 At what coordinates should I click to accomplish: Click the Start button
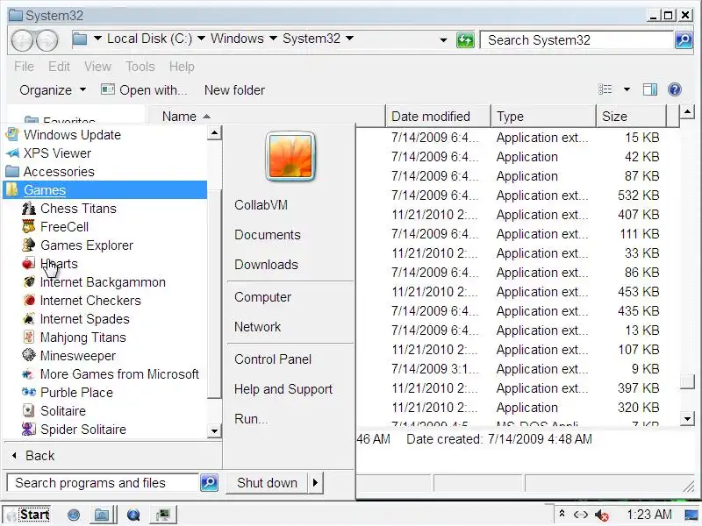click(27, 515)
